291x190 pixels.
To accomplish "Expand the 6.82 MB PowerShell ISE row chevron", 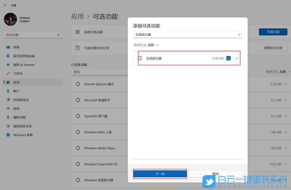I will 286,164.
